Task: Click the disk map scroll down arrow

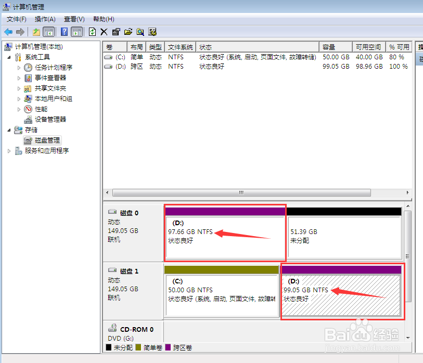Action: 408,338
